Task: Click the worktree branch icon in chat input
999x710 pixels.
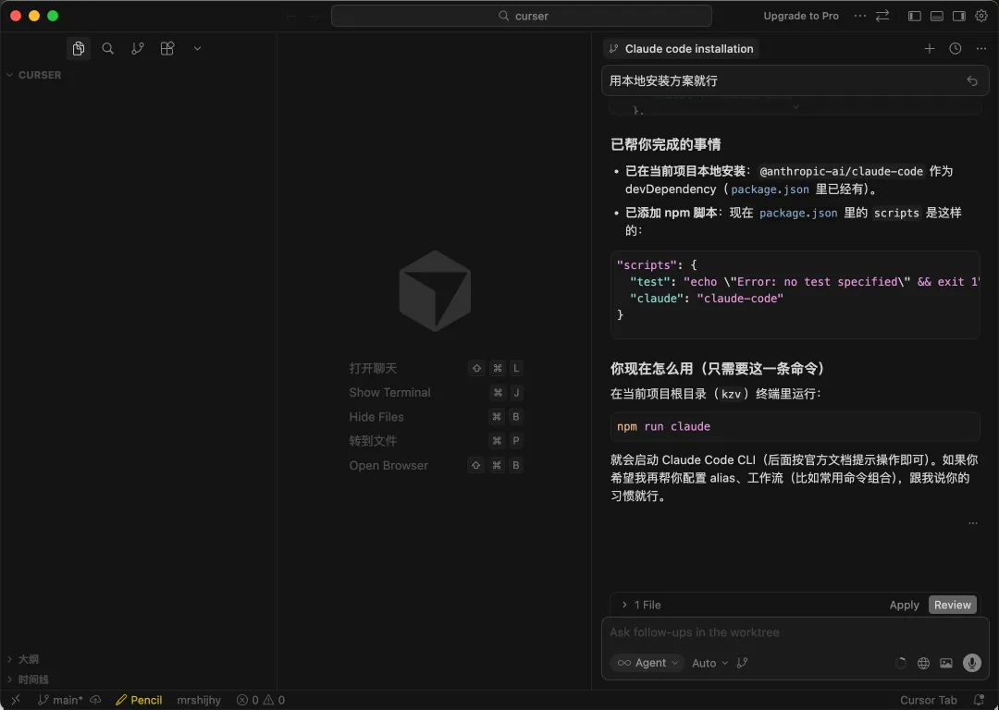Action: point(742,663)
